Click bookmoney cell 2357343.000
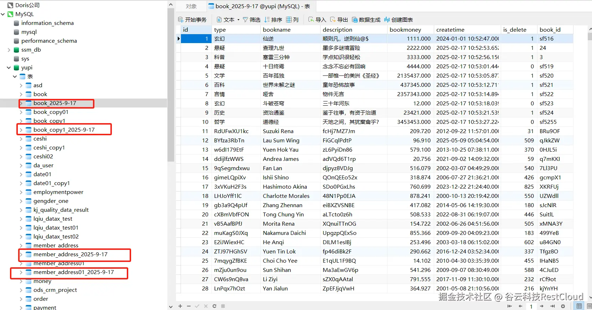Viewport: 592px width, 310px height. coord(410,94)
